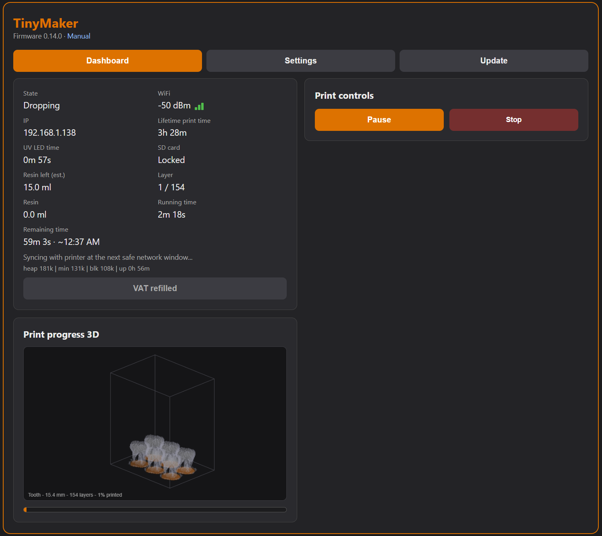This screenshot has height=536, width=602.
Task: Click the remaining time 59m 3s value
Action: coord(61,242)
